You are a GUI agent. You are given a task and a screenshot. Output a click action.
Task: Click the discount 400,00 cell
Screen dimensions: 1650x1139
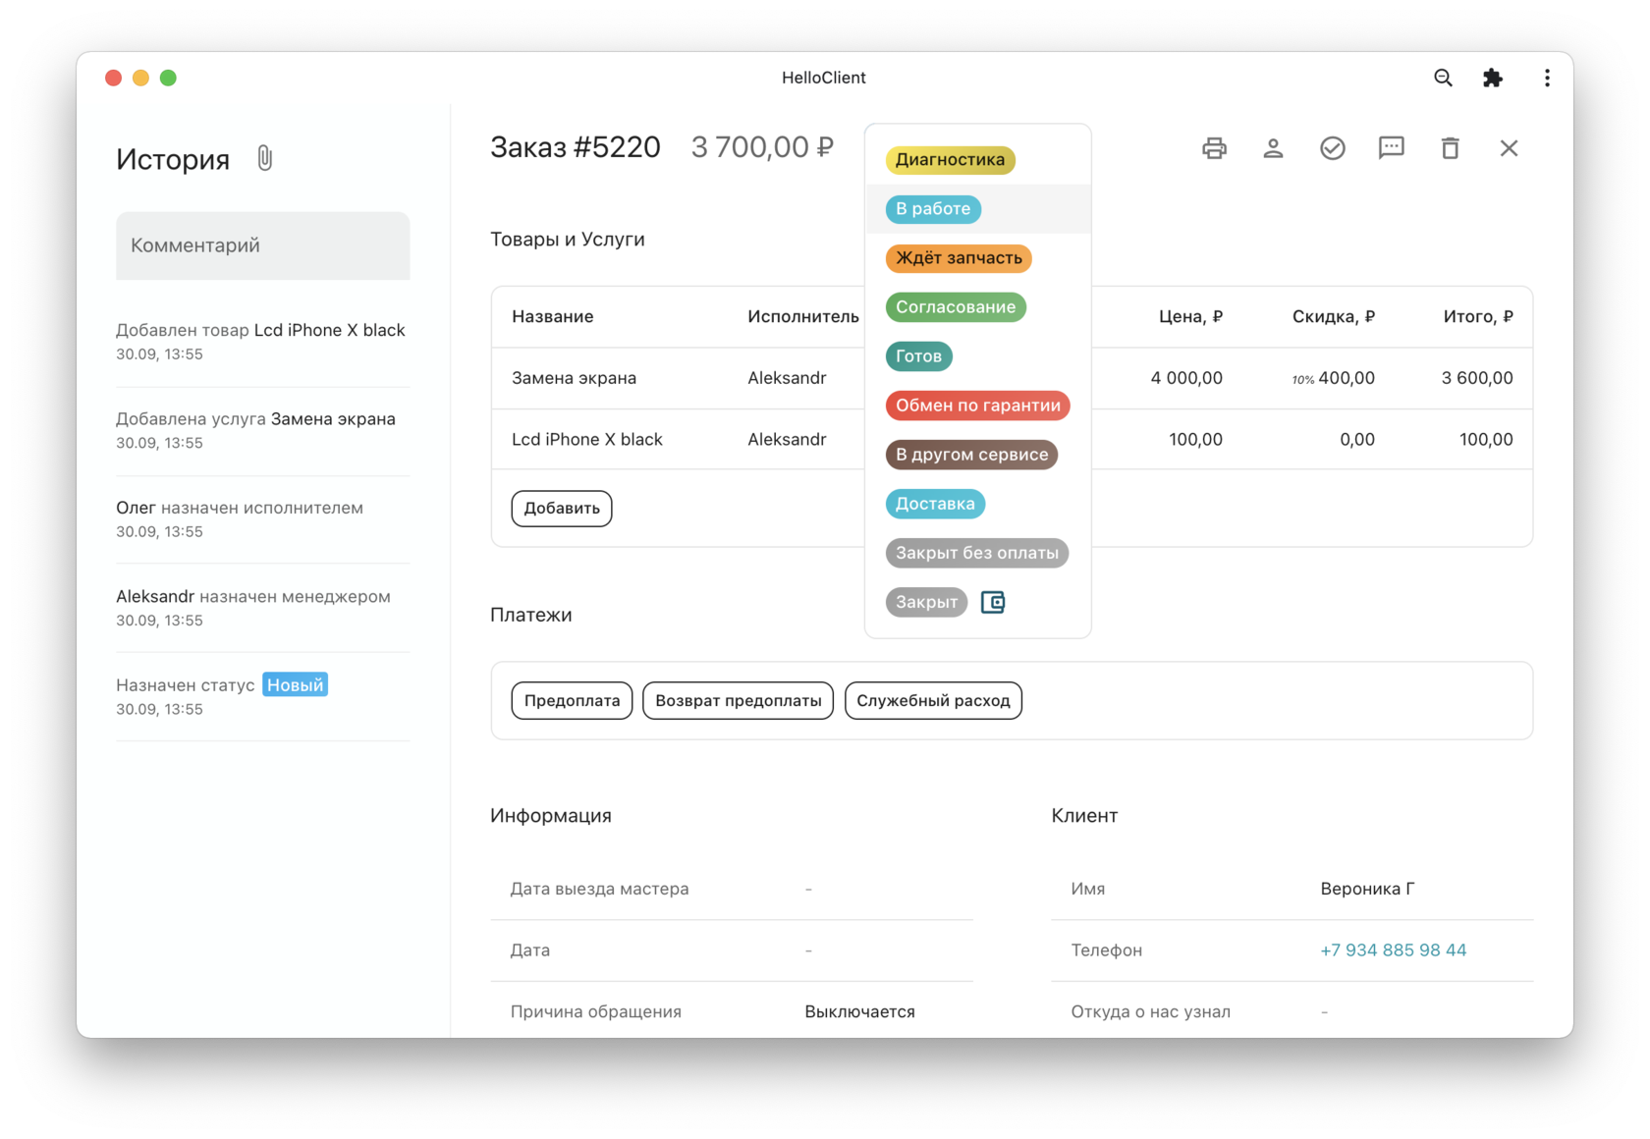pyautogui.click(x=1347, y=378)
